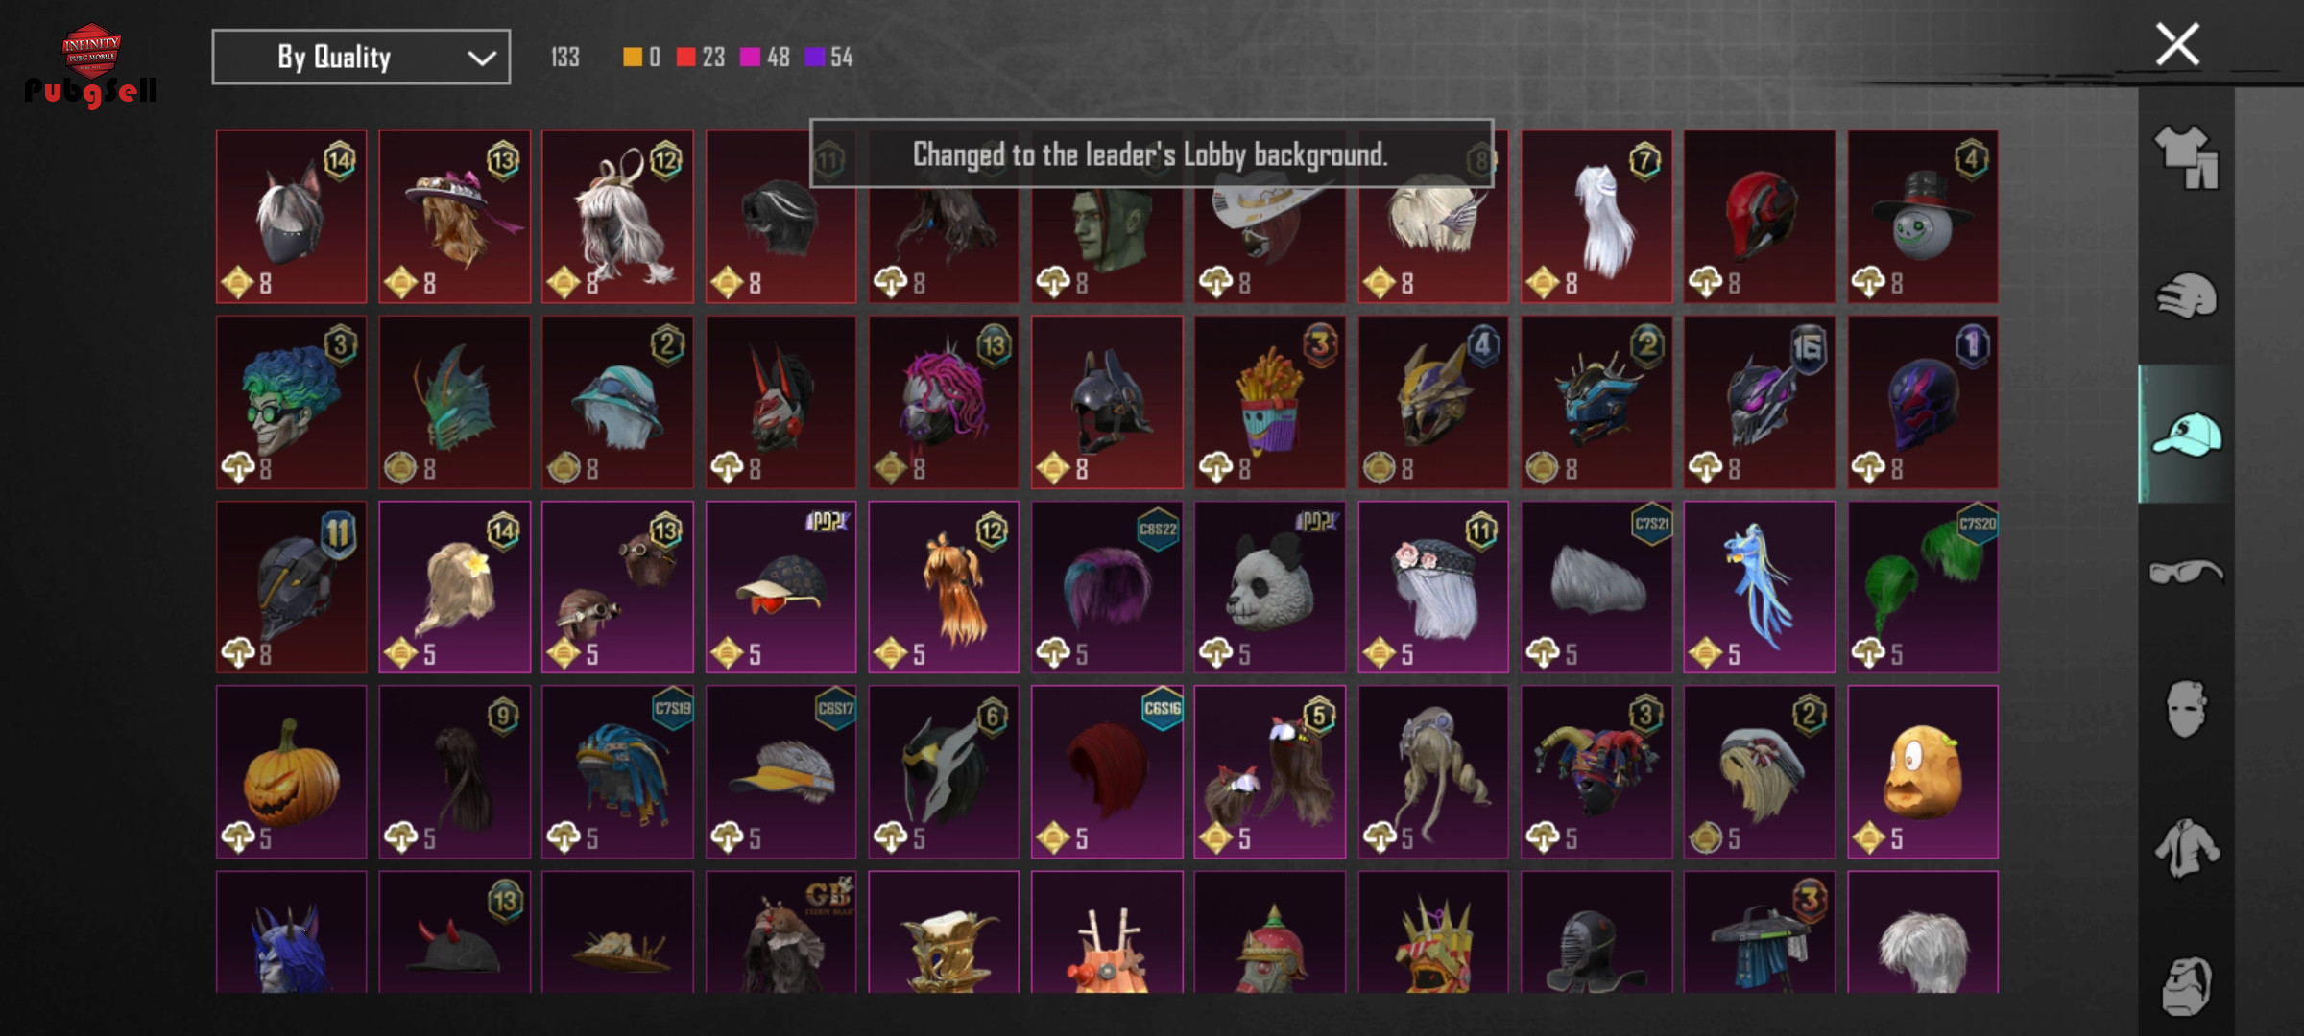Select the french fries headgear item
Viewport: 2304px width, 1036px height.
pos(1270,402)
